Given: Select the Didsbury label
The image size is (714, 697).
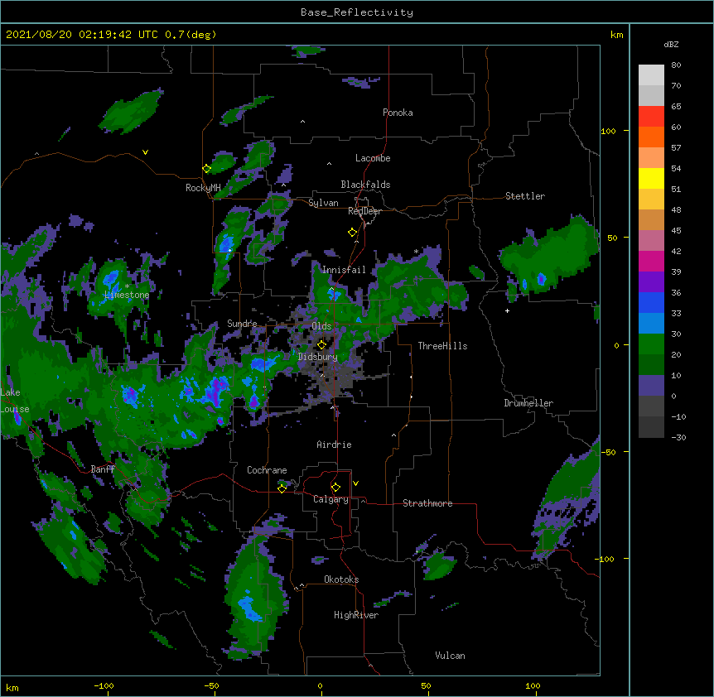Looking at the screenshot, I should click(x=317, y=357).
